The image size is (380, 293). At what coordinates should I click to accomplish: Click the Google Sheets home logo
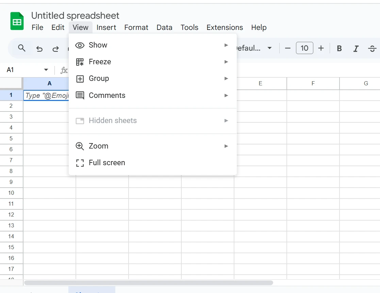pyautogui.click(x=17, y=21)
